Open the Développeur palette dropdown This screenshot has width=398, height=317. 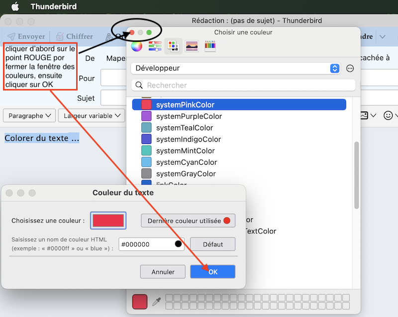235,68
